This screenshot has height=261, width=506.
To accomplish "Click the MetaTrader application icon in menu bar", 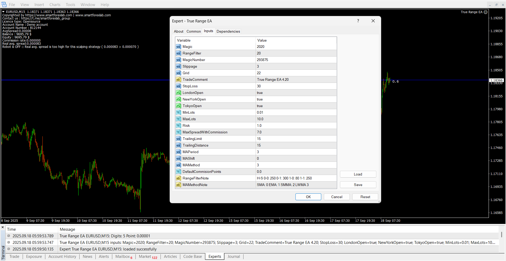I will [4, 4].
